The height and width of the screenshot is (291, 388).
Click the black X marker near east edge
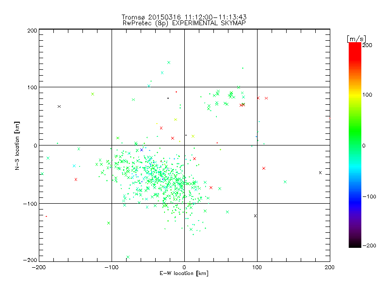pos(320,173)
